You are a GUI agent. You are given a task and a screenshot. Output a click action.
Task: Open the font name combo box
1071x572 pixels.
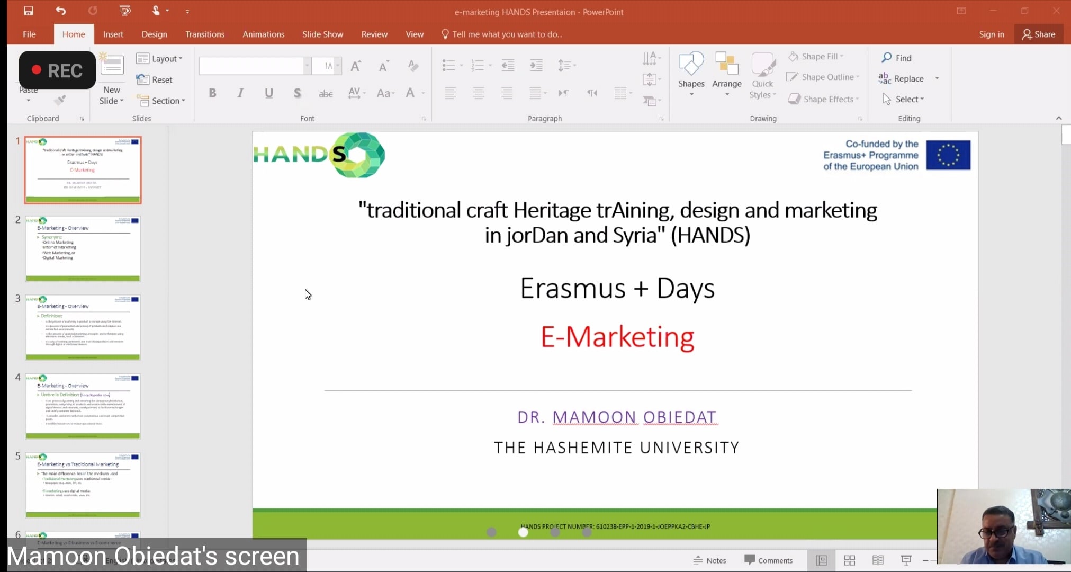click(255, 66)
